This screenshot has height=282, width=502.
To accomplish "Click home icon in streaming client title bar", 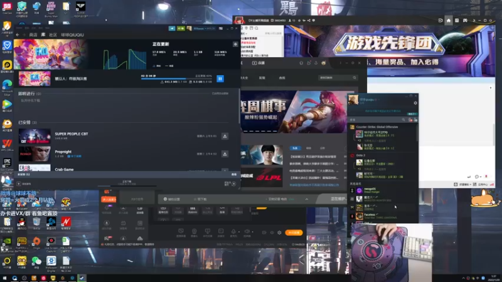I will click(449, 21).
